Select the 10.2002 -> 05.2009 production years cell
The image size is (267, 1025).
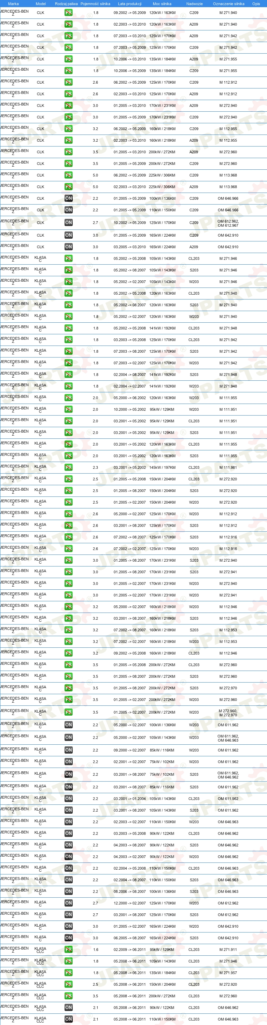click(130, 223)
